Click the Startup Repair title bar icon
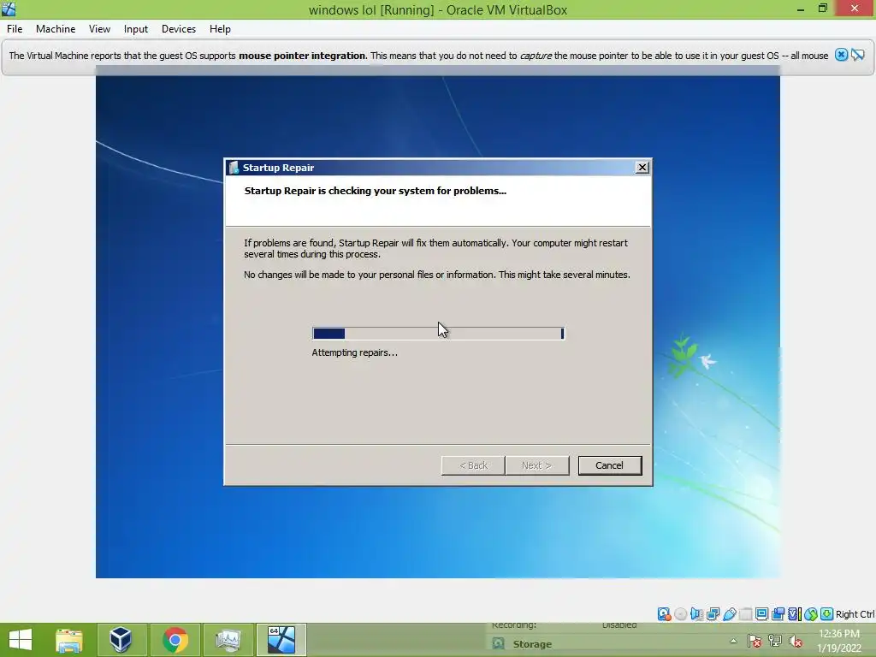Image resolution: width=876 pixels, height=657 pixels. [x=234, y=168]
